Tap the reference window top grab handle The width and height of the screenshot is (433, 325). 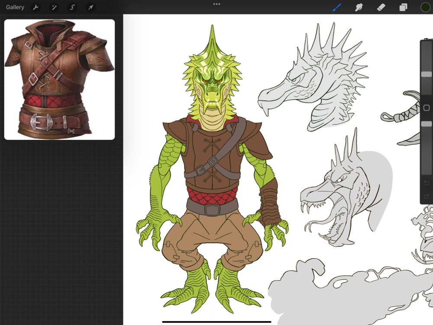(59, 21)
